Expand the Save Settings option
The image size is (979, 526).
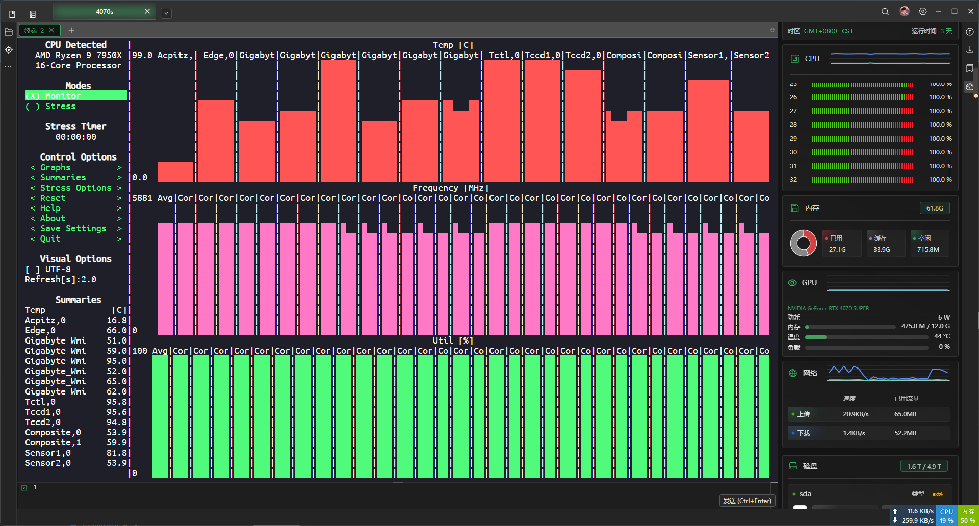click(x=75, y=228)
